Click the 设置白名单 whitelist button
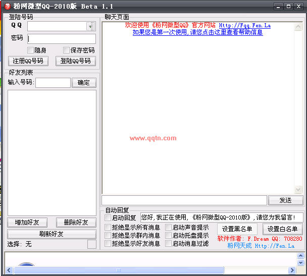Viewport: 307px width, 276px height. pyautogui.click(x=283, y=229)
